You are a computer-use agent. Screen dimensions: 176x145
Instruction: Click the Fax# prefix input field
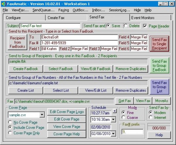click(x=132, y=132)
